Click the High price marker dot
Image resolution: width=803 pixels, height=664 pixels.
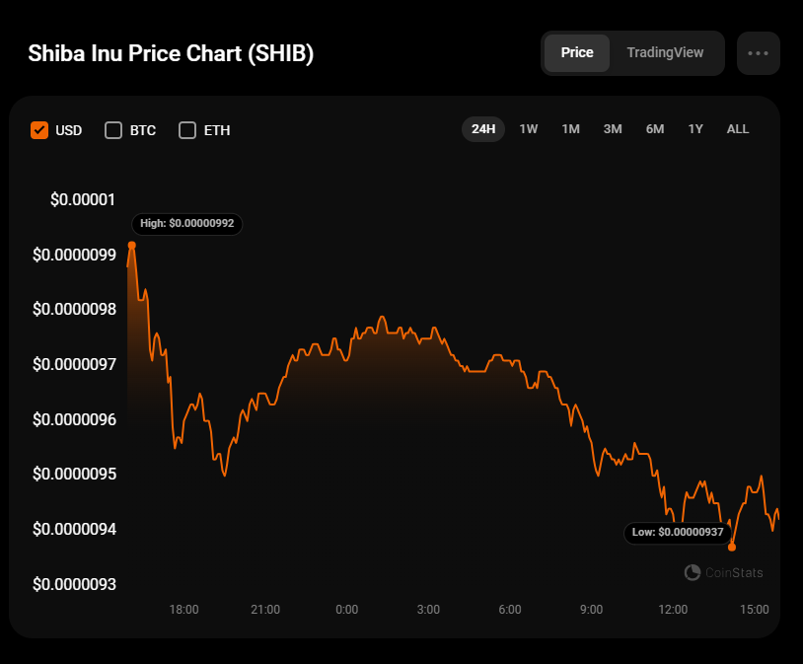[131, 245]
